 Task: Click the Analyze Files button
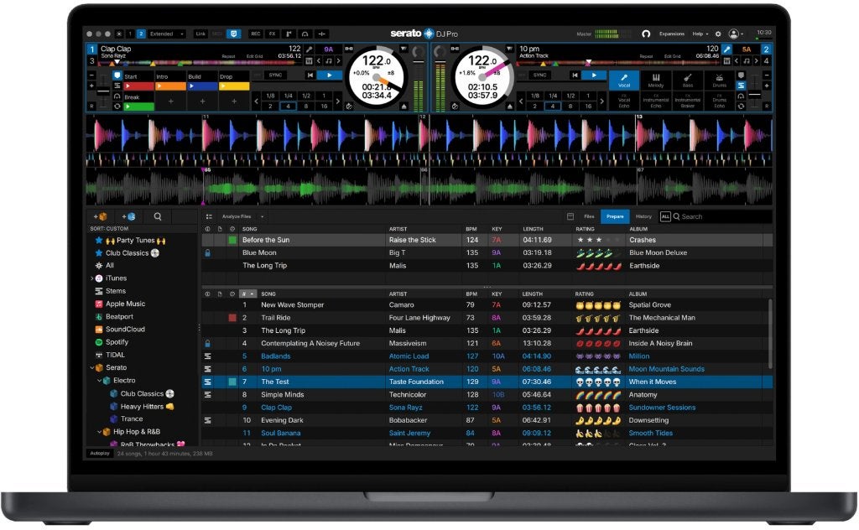click(x=237, y=217)
